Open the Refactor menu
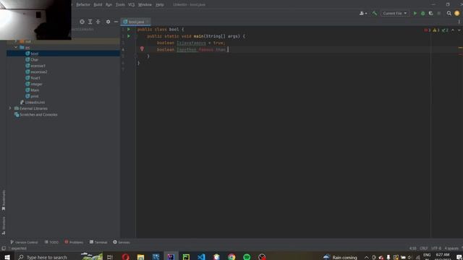Image resolution: width=463 pixels, height=260 pixels. (x=83, y=5)
